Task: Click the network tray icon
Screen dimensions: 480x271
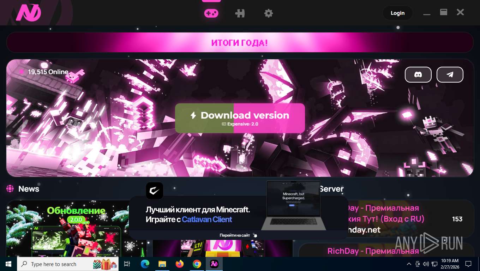Action: pyautogui.click(x=434, y=264)
